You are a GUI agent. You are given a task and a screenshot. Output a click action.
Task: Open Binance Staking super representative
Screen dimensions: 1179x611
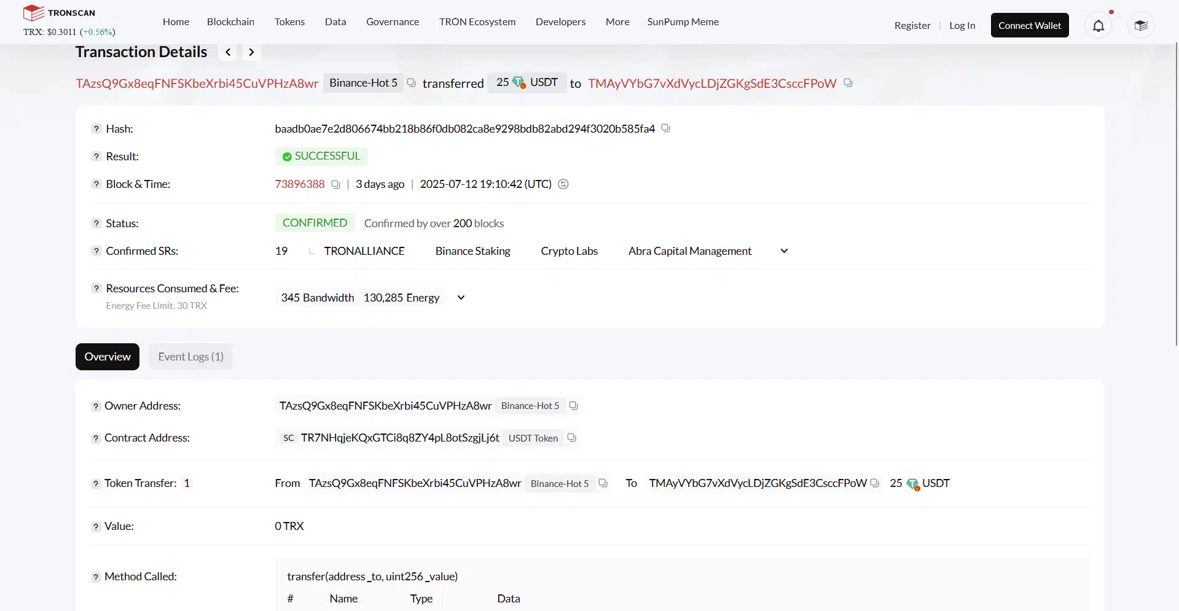click(x=472, y=251)
